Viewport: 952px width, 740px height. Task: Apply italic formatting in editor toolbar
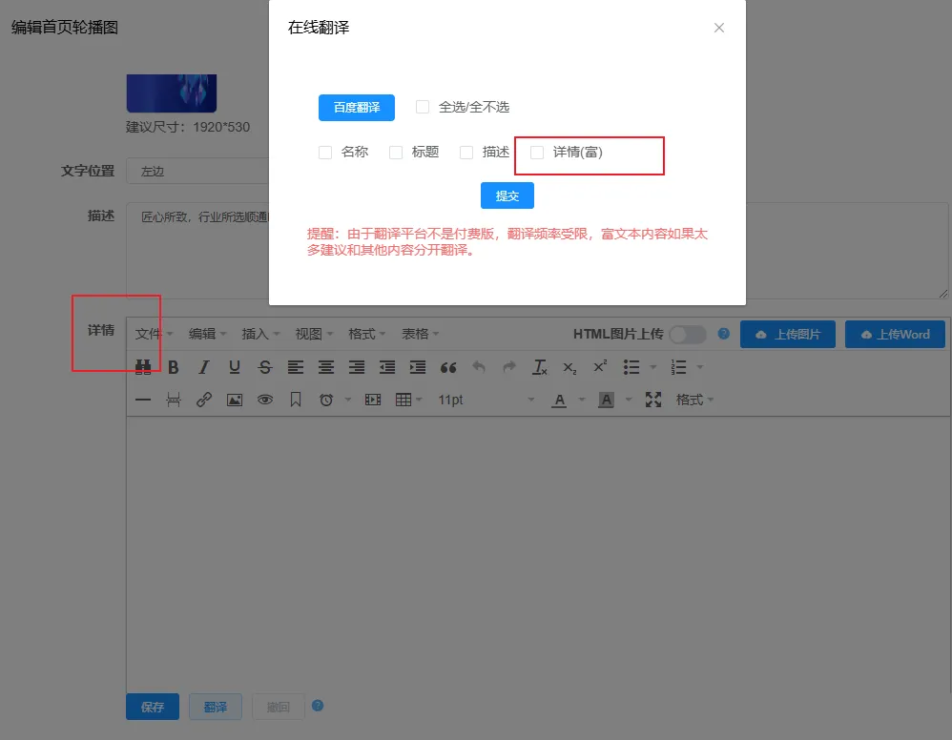[204, 367]
